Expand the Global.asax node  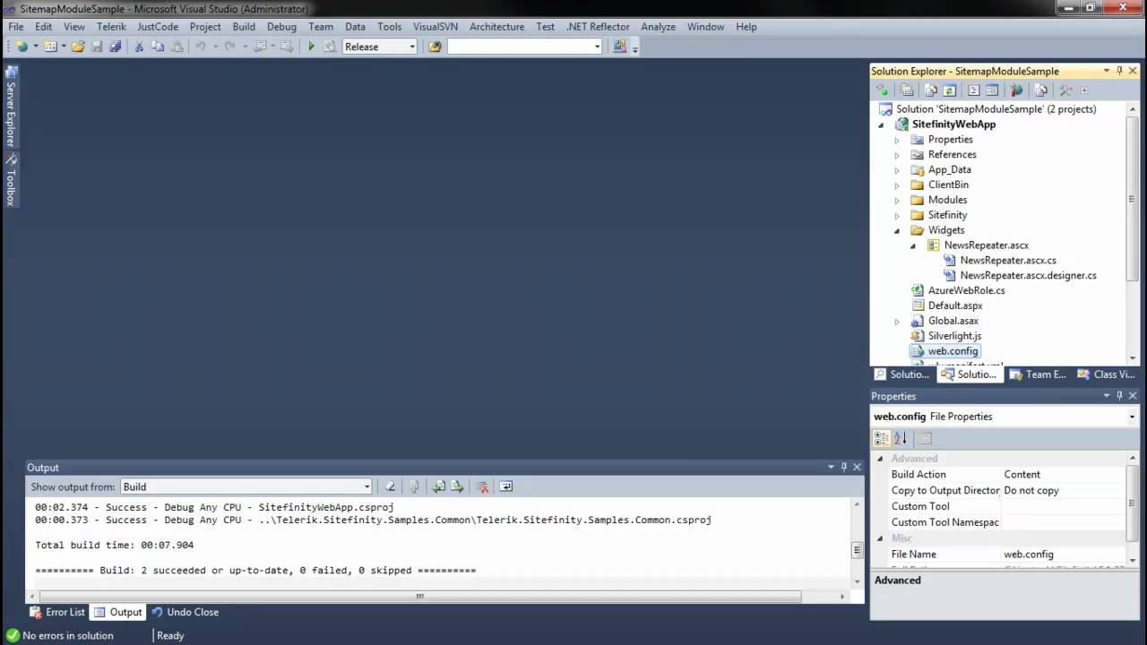(897, 321)
